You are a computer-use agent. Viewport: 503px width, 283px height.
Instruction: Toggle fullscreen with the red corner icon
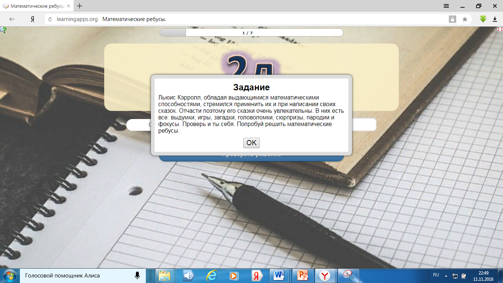pos(500,29)
